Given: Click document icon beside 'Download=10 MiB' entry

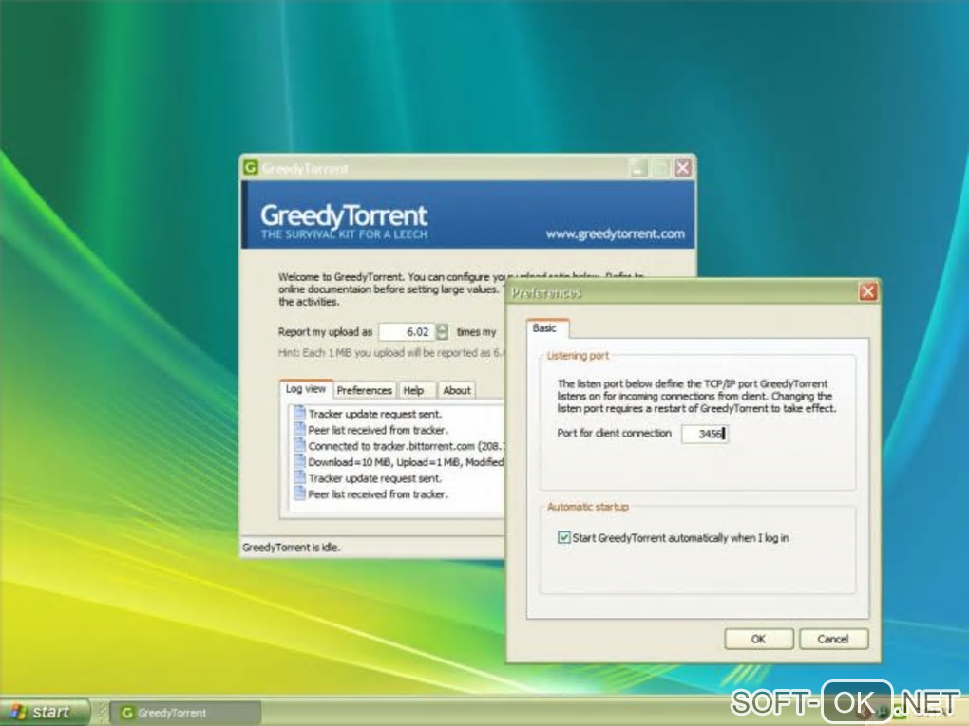Looking at the screenshot, I should coord(299,461).
